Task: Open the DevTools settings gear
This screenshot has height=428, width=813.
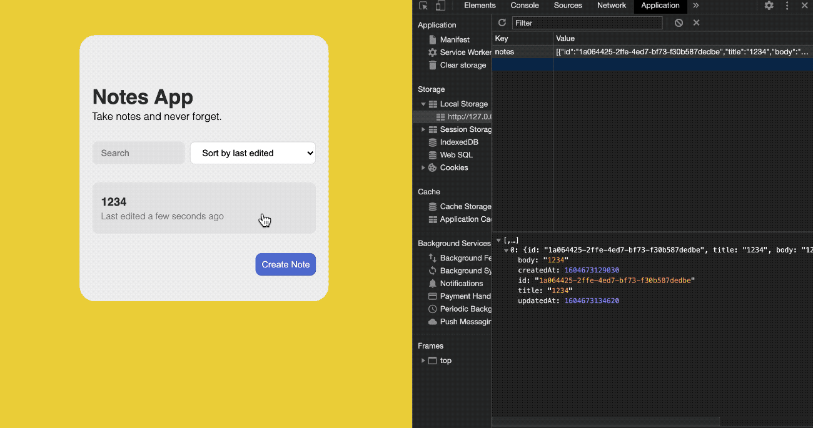Action: [769, 6]
